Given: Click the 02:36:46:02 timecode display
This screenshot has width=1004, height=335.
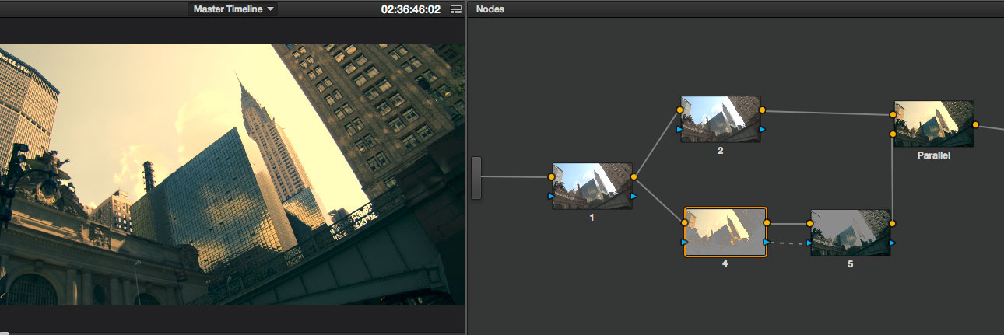Looking at the screenshot, I should 411,9.
